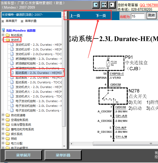Screen dimensions: 158x163
Task: Click the 跳转 jump button
Action: point(151,15)
